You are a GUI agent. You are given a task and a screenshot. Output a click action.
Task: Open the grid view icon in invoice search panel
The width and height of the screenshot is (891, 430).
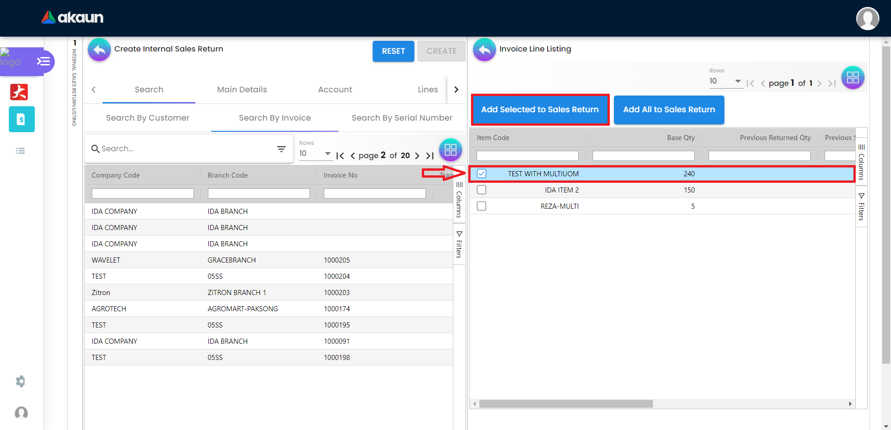pos(450,150)
